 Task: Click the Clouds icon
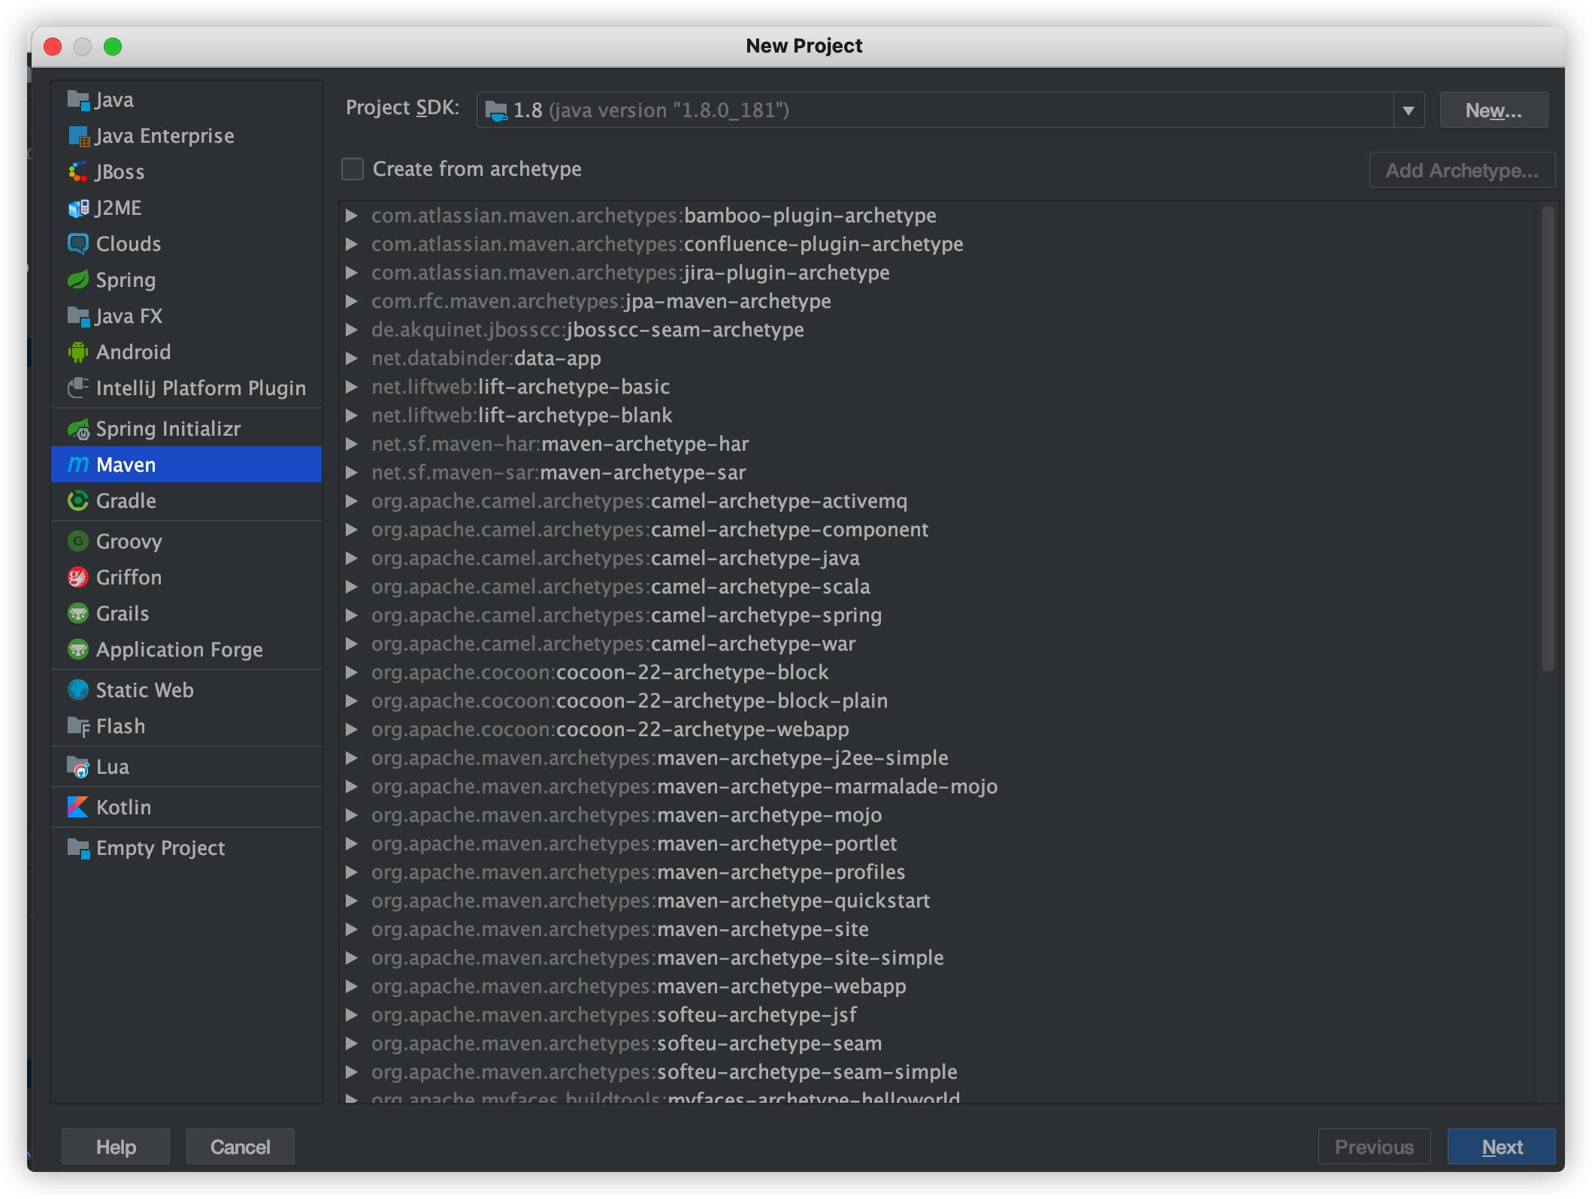coord(78,244)
